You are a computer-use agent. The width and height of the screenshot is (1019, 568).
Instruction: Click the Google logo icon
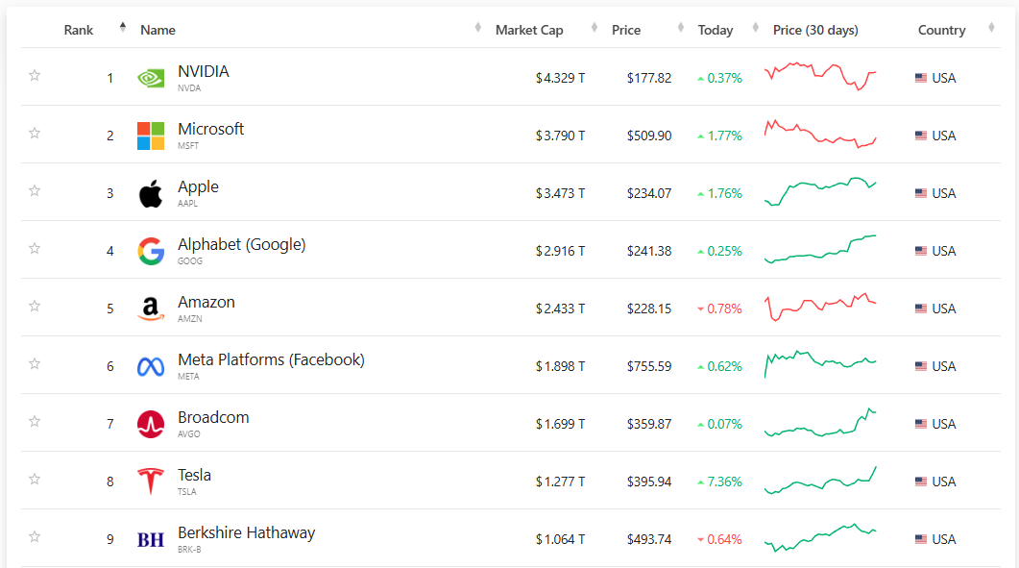click(x=151, y=251)
